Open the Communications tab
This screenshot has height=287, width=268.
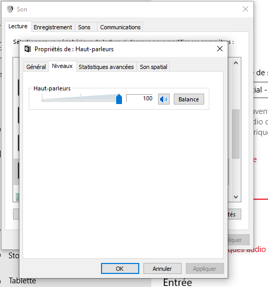coord(120,27)
